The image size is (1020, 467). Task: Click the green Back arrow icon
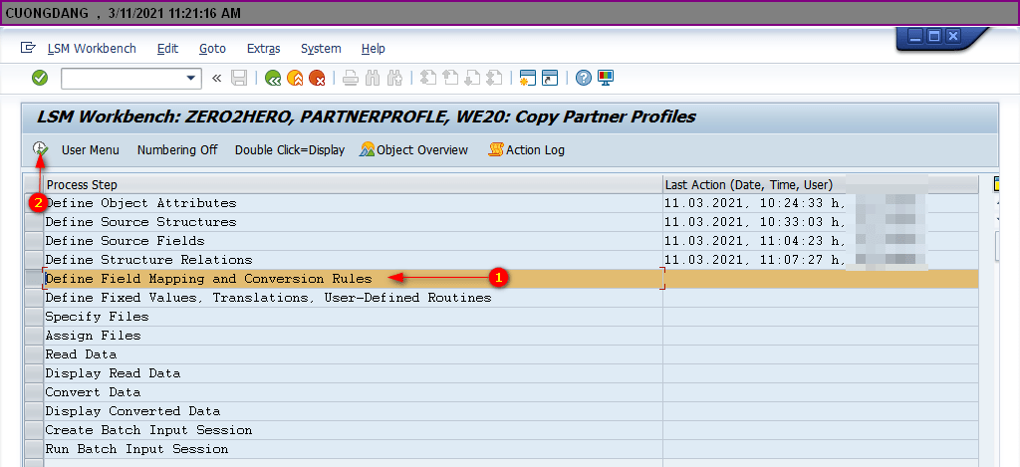273,78
